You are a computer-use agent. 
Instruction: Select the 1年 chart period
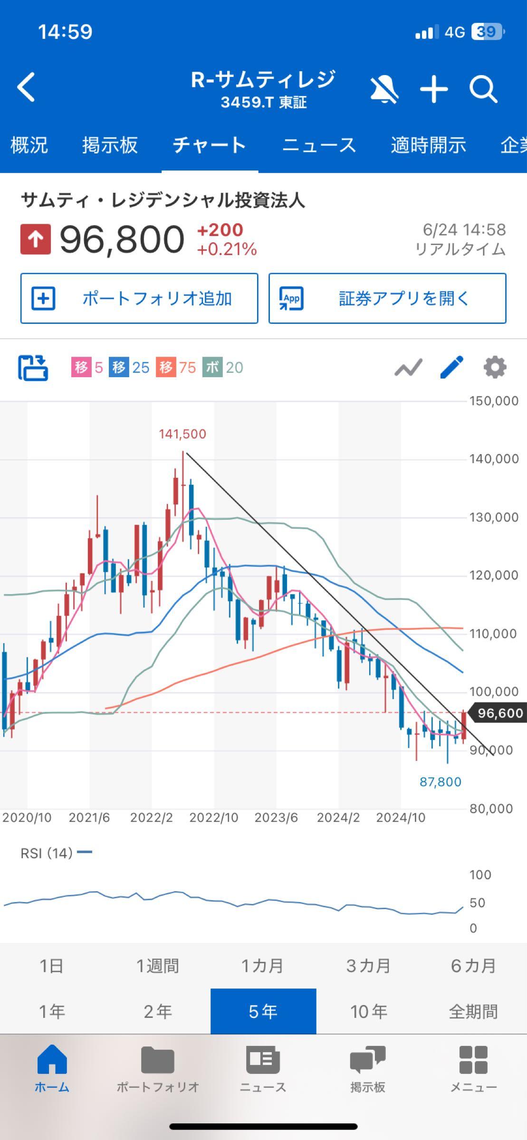click(x=52, y=1012)
